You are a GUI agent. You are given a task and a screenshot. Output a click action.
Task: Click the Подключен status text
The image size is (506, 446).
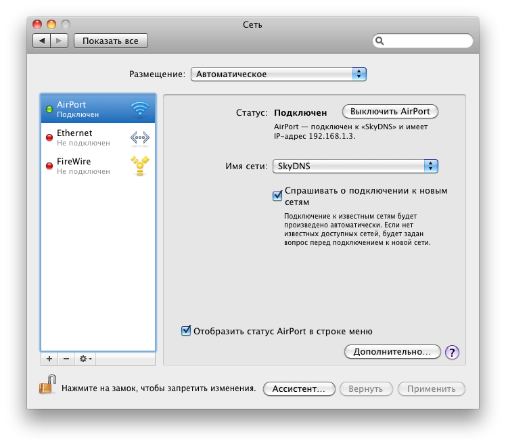[300, 113]
